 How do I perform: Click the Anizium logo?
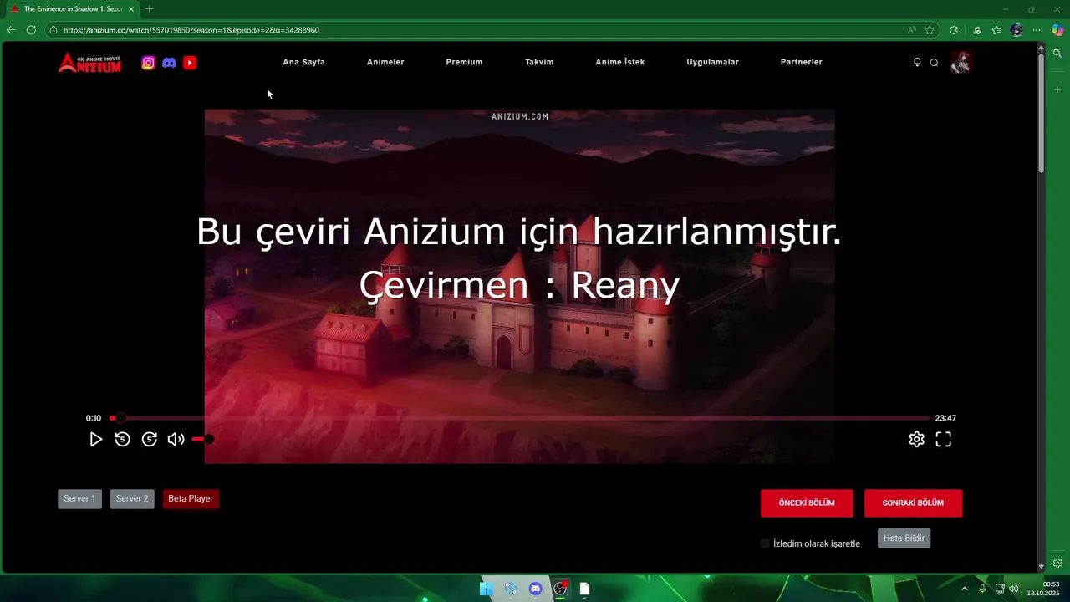pos(89,63)
